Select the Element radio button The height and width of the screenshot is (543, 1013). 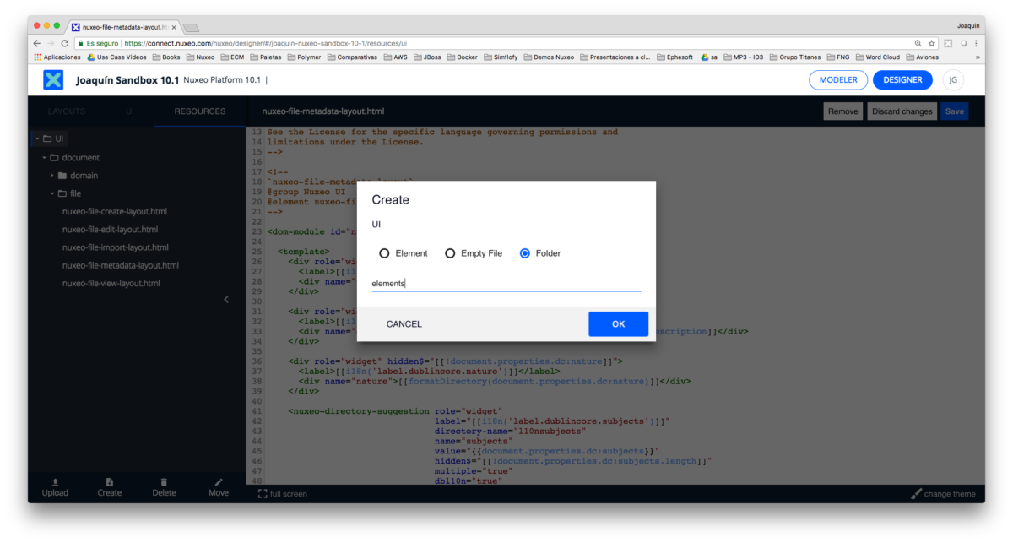pos(384,252)
